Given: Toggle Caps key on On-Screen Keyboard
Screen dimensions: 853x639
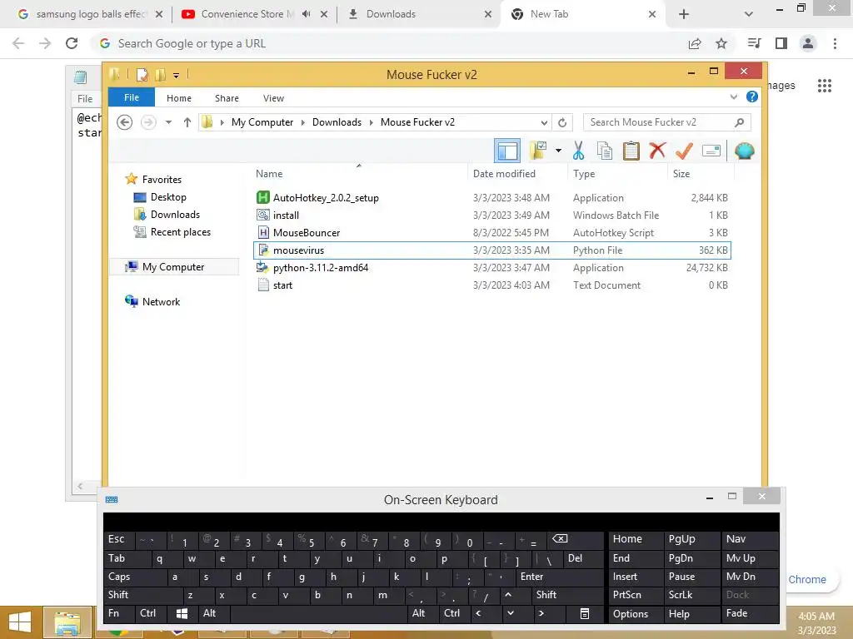Looking at the screenshot, I should click(x=135, y=577).
